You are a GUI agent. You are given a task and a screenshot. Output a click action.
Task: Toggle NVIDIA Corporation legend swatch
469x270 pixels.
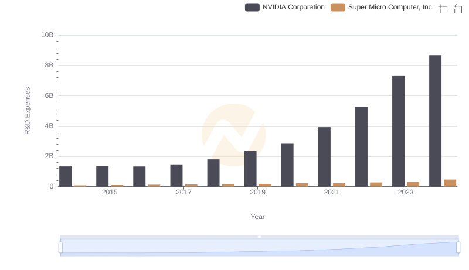coord(252,7)
